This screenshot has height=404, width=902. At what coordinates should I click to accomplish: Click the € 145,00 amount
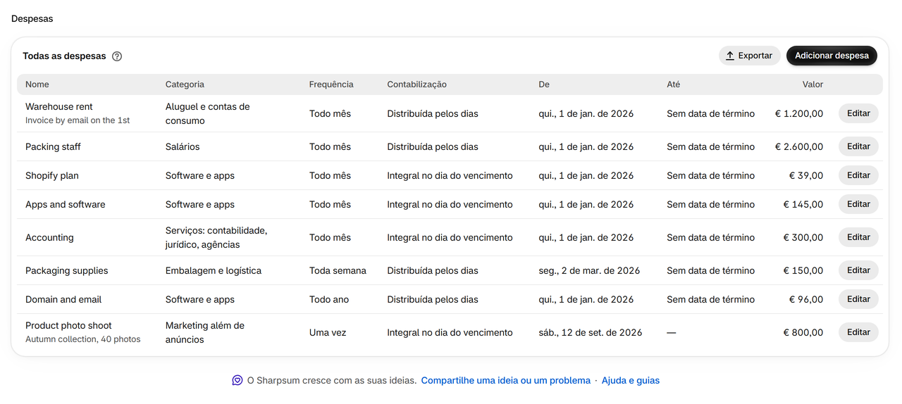click(x=803, y=204)
